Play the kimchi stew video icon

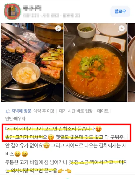pos(122,28)
